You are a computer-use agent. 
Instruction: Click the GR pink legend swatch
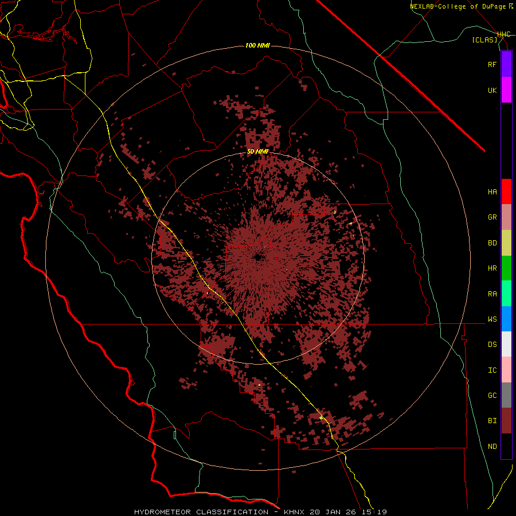(x=506, y=217)
